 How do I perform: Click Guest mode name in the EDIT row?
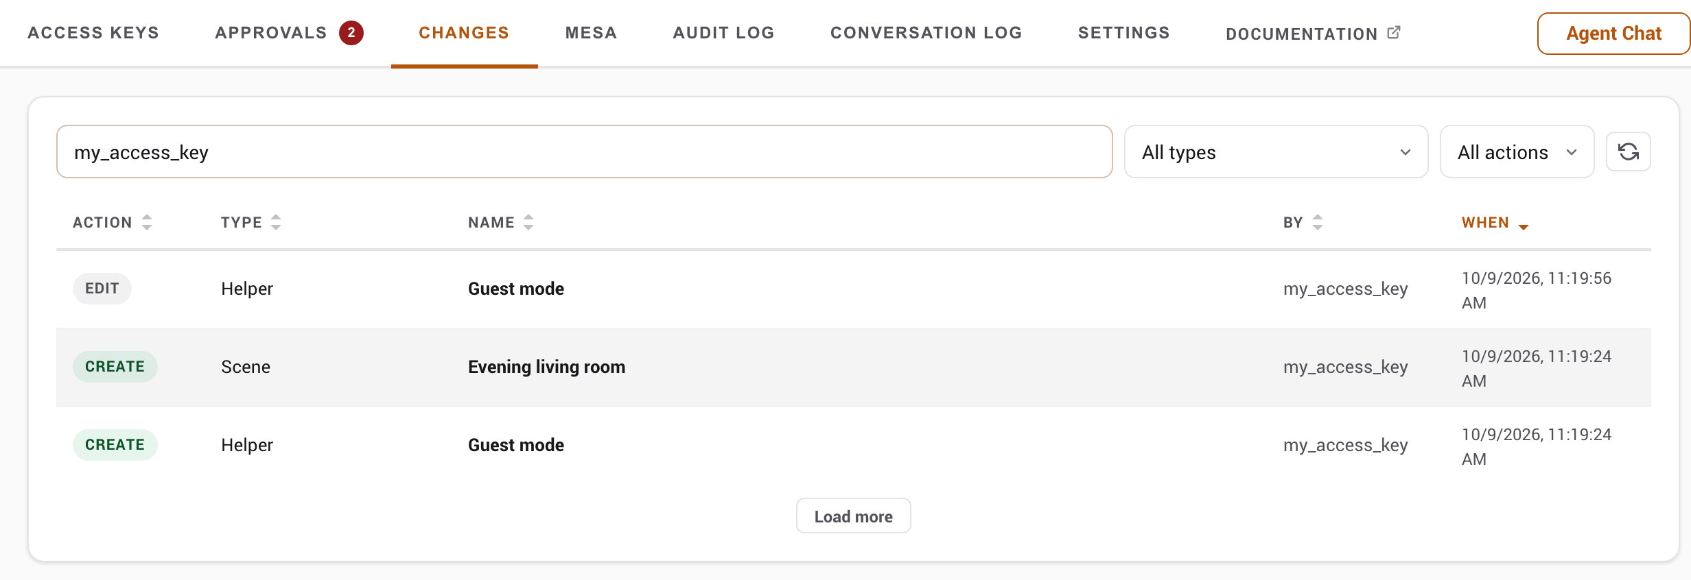tap(516, 289)
